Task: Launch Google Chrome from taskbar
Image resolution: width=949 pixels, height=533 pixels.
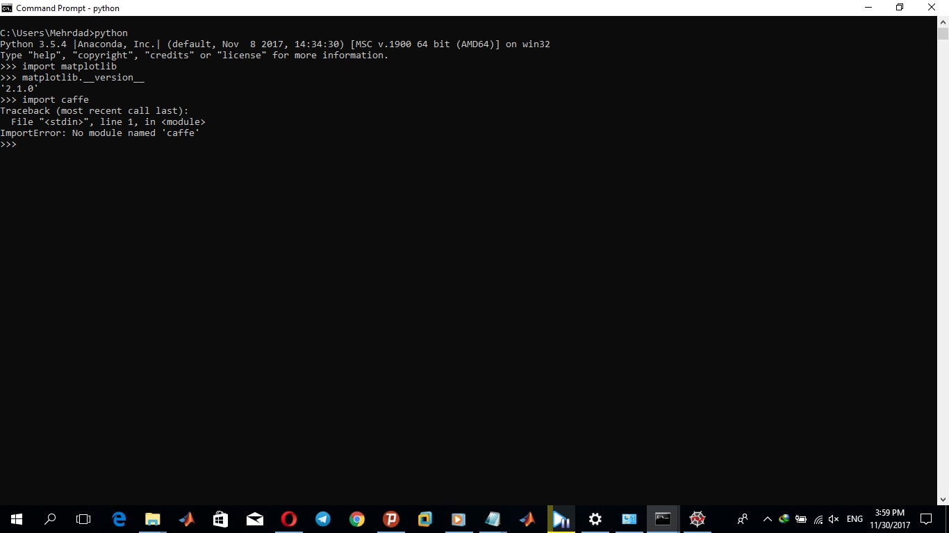Action: pos(357,519)
